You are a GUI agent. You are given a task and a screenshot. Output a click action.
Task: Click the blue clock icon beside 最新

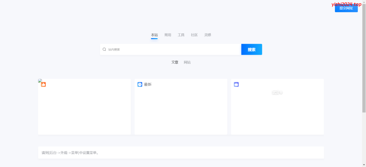[x=140, y=84]
